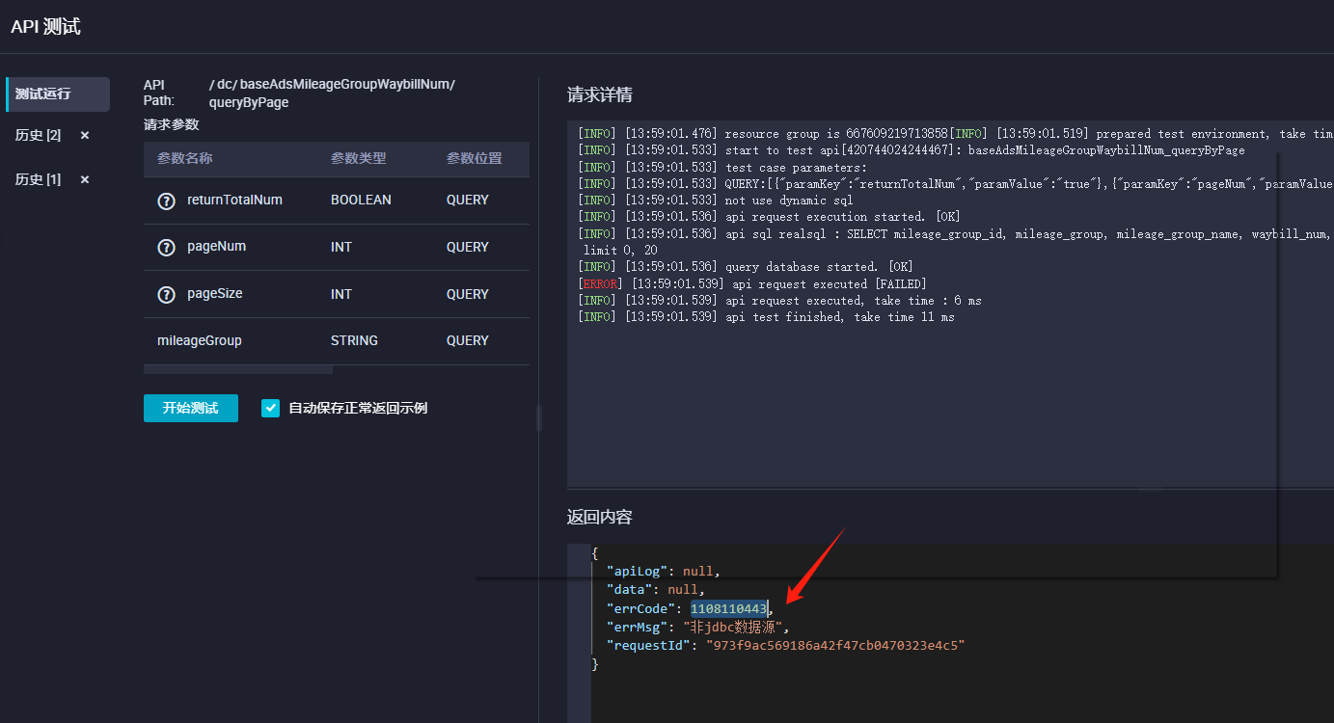Click the 返回内容 heading
The image size is (1334, 723).
pyautogui.click(x=600, y=517)
